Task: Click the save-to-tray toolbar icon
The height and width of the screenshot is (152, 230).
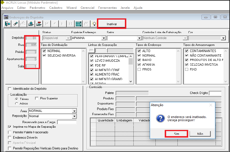Action: (x=31, y=24)
